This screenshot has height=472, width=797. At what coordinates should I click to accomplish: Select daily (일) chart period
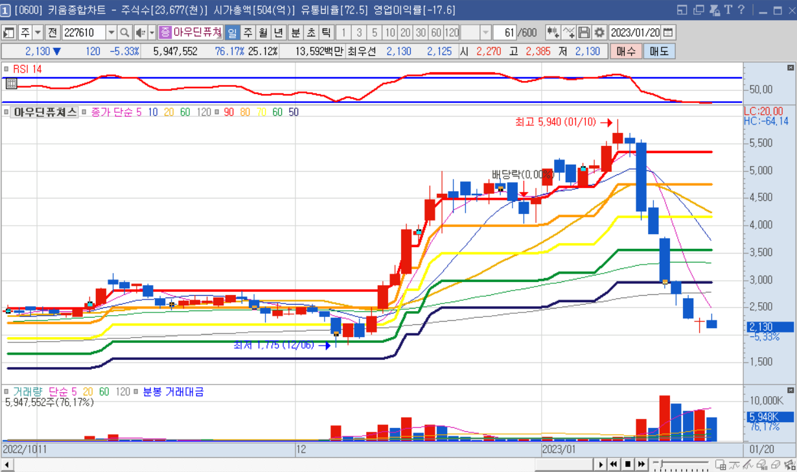coord(232,32)
